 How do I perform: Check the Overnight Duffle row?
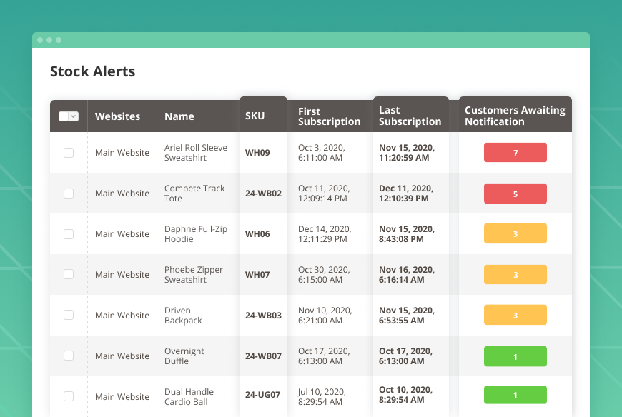point(68,356)
